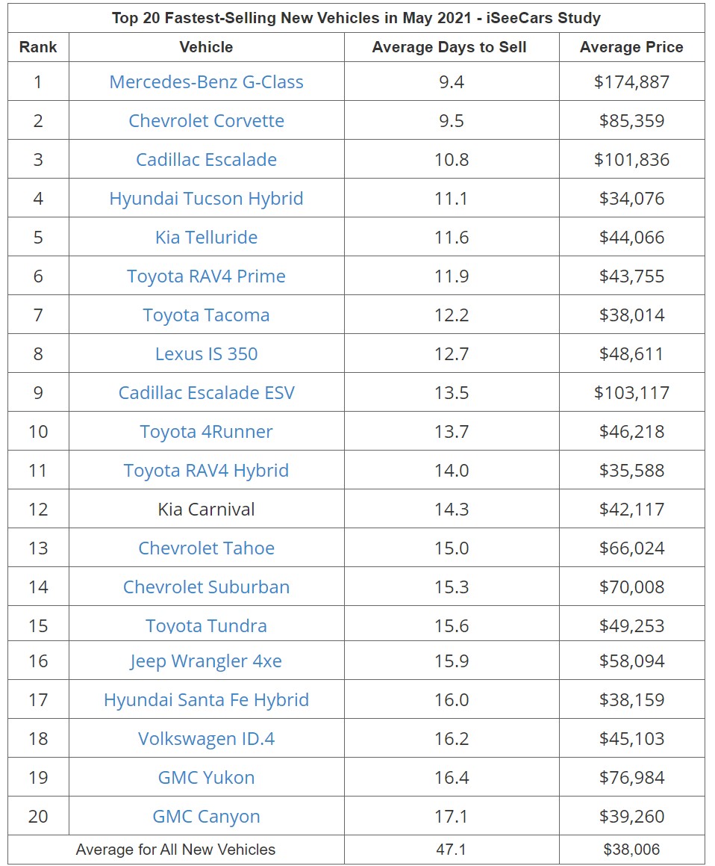Select the Jeep Wrangler 4xe link
715x866 pixels.
[x=206, y=661]
